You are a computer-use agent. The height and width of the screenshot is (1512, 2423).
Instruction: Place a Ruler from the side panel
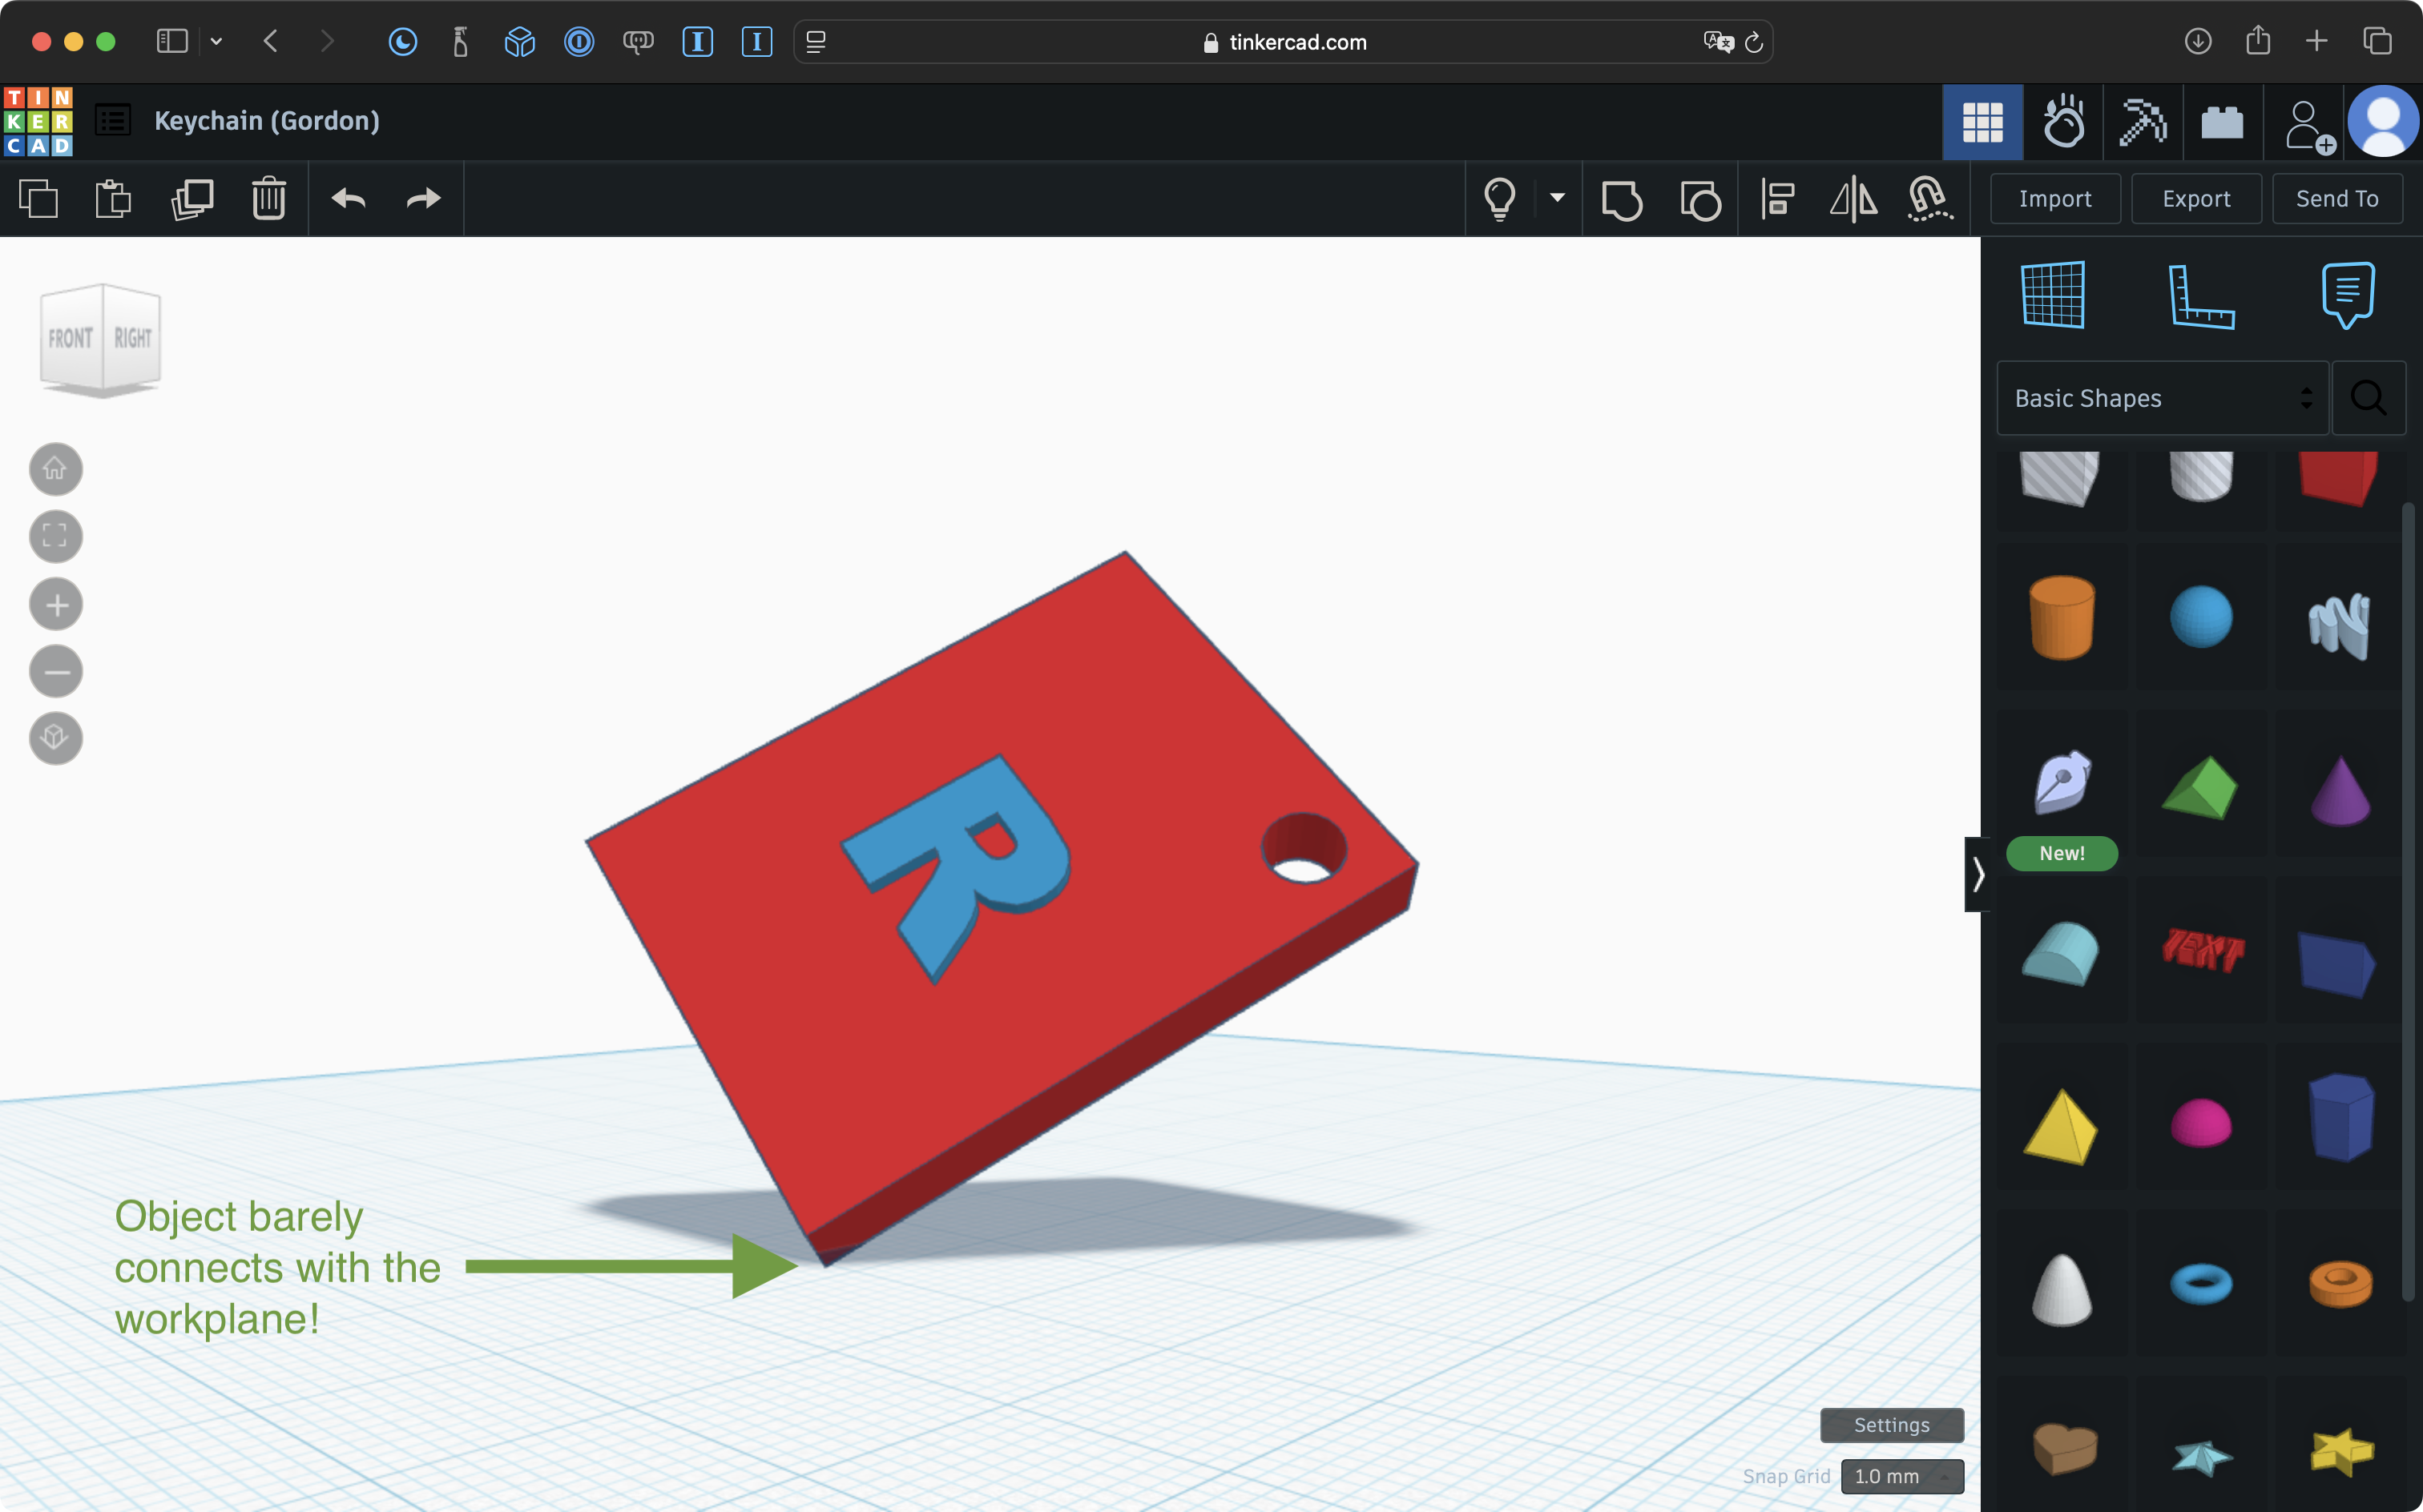click(x=2200, y=296)
